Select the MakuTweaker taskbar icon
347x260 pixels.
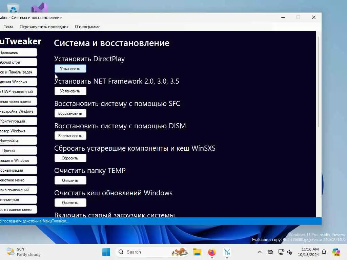pyautogui.click(x=227, y=252)
